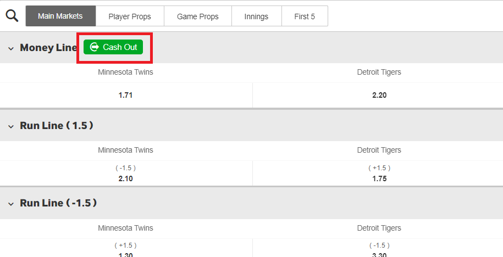Click the magnifying glass search icon

[x=12, y=16]
